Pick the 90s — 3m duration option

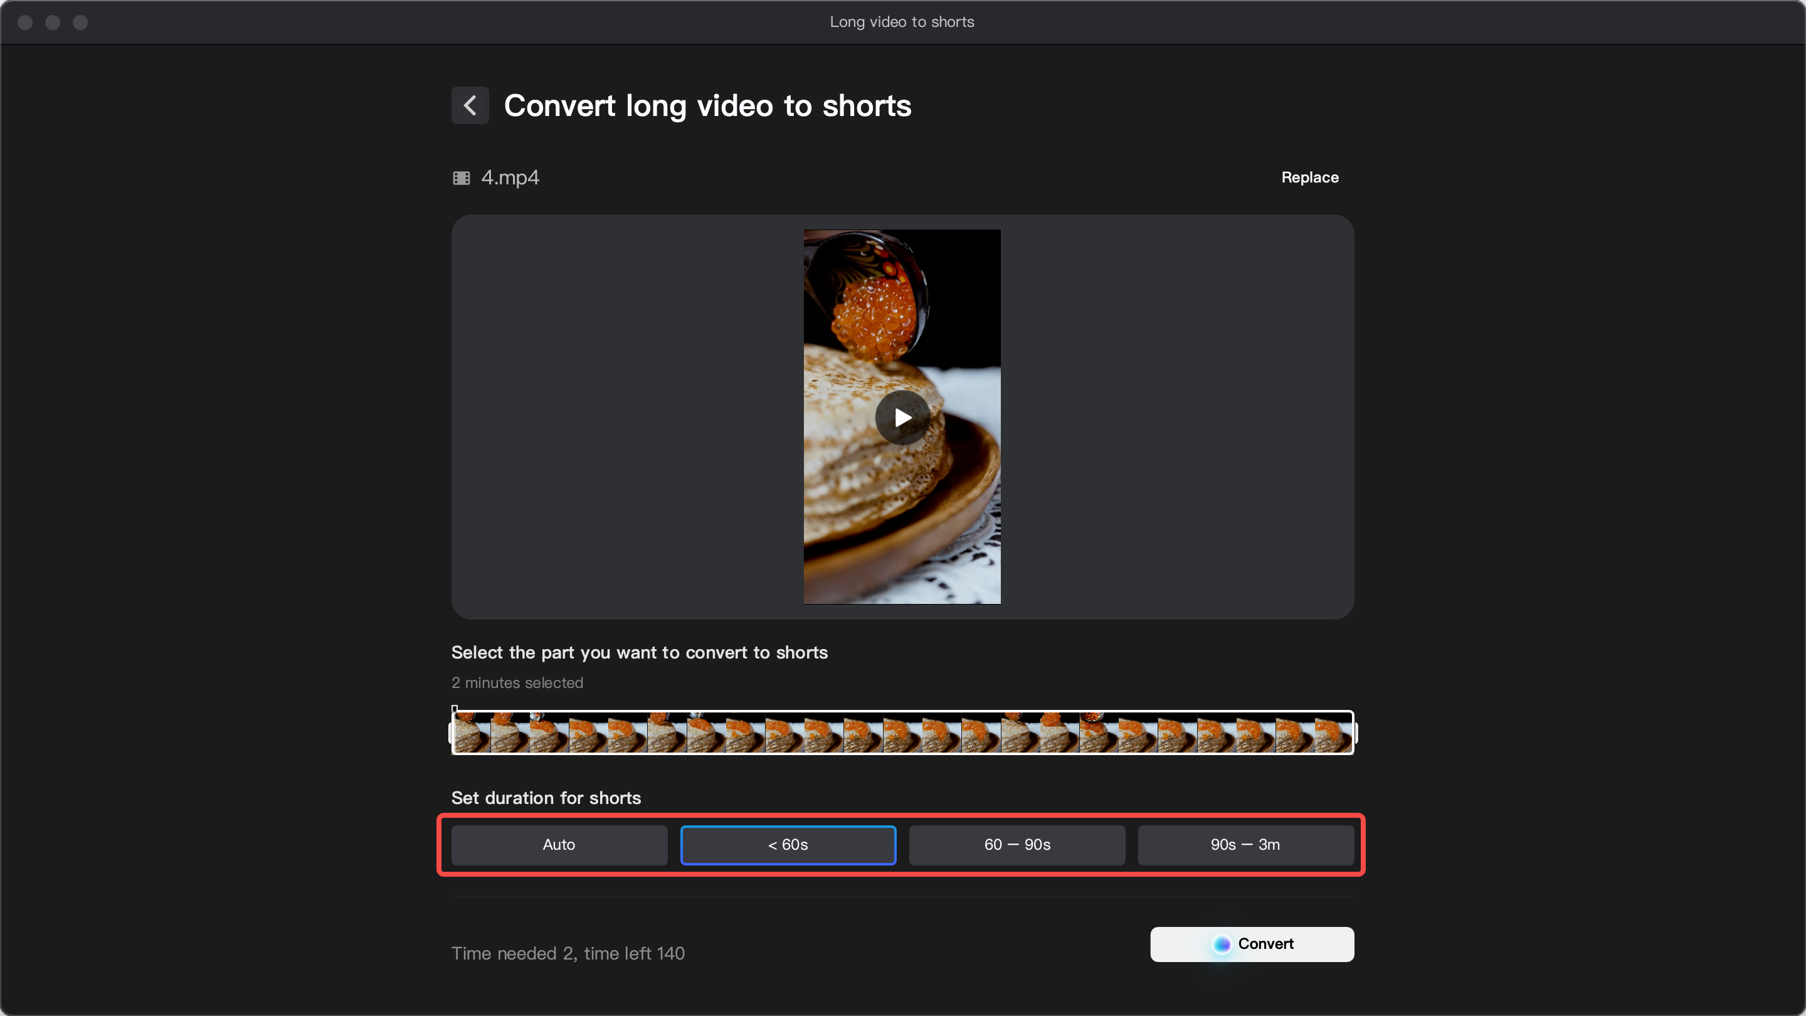[1245, 845]
